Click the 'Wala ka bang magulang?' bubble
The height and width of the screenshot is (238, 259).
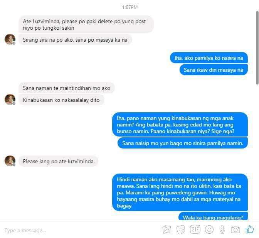coord(213,216)
